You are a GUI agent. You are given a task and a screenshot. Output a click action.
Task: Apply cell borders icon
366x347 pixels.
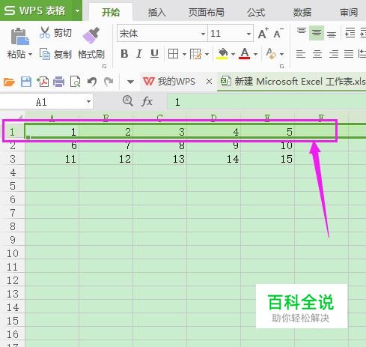tap(173, 54)
